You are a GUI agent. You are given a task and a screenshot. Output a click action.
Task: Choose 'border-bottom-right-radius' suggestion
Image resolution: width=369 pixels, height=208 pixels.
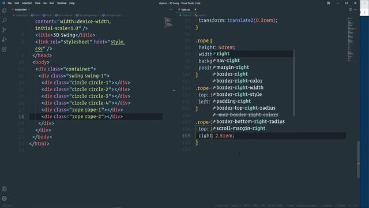tap(253, 122)
